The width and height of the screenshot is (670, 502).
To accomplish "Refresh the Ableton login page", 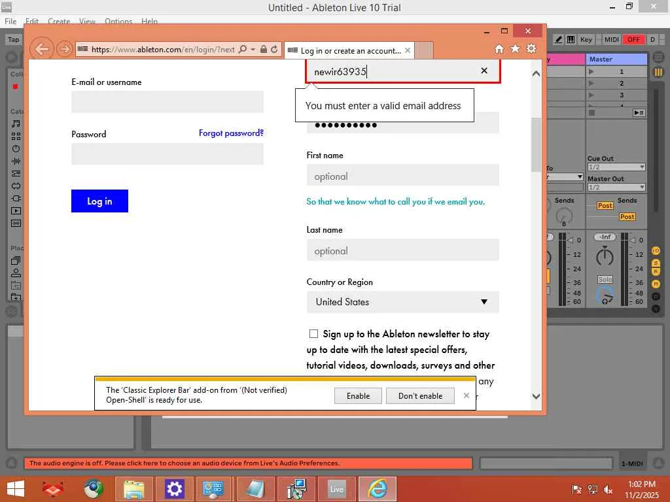I will (274, 49).
